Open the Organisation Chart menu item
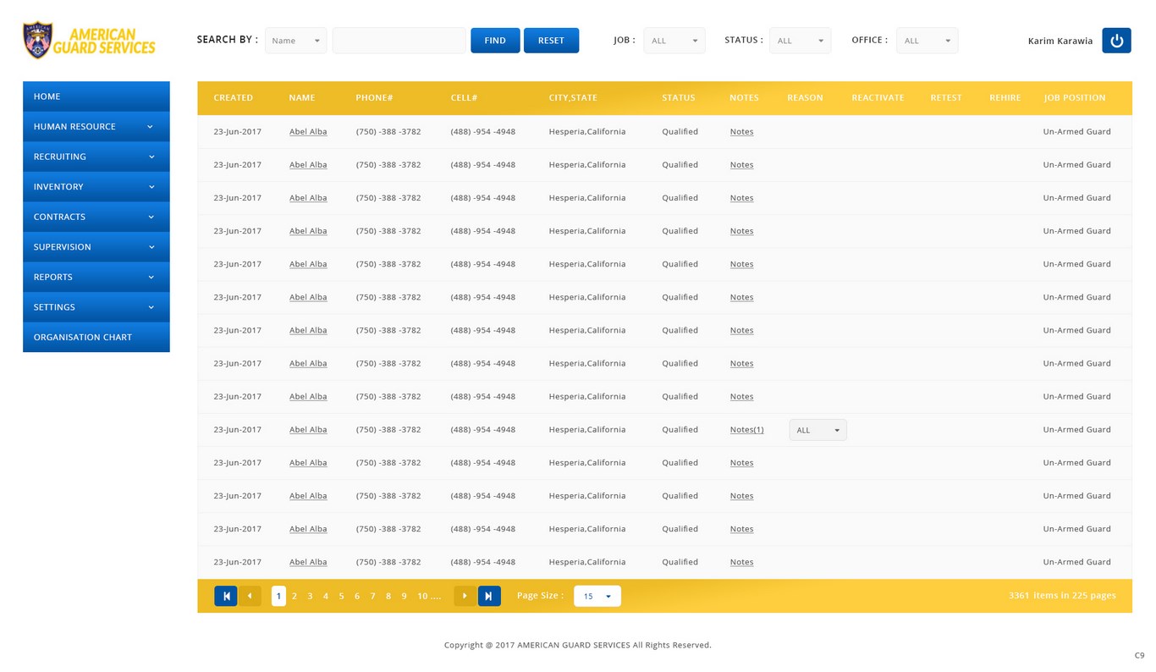This screenshot has height=672, width=1156. (96, 337)
